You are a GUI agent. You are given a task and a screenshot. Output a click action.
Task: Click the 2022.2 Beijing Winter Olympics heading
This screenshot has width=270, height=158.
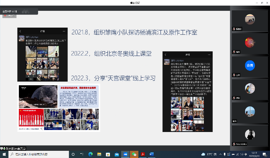(x=112, y=54)
